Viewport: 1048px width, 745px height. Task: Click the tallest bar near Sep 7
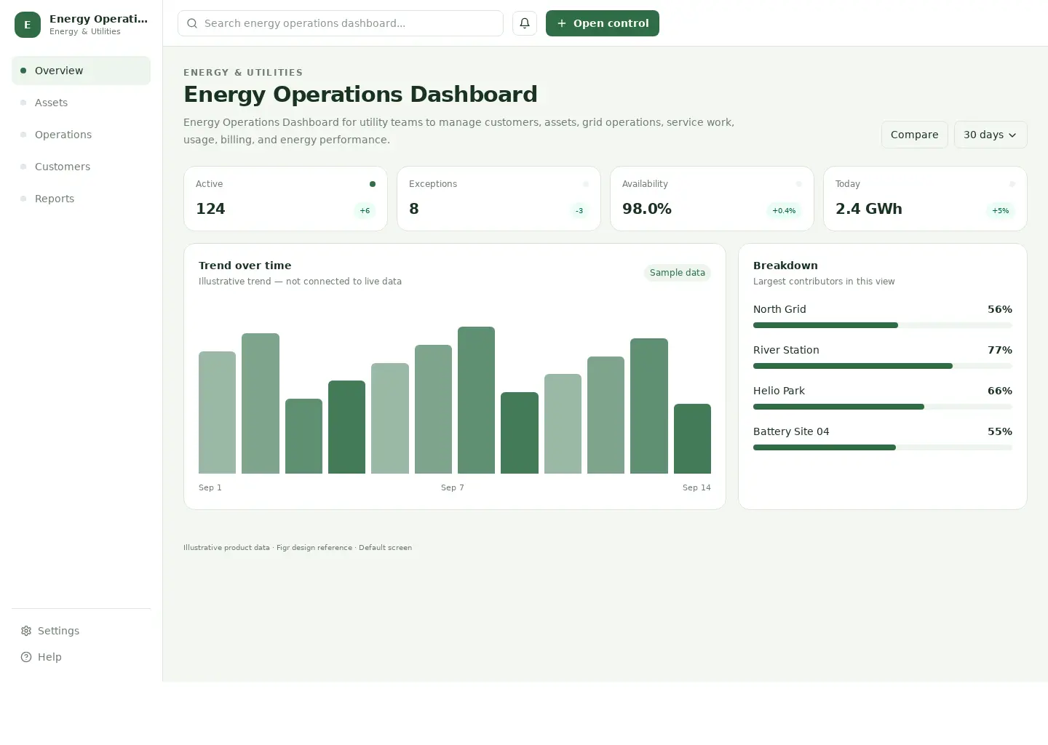pos(476,400)
